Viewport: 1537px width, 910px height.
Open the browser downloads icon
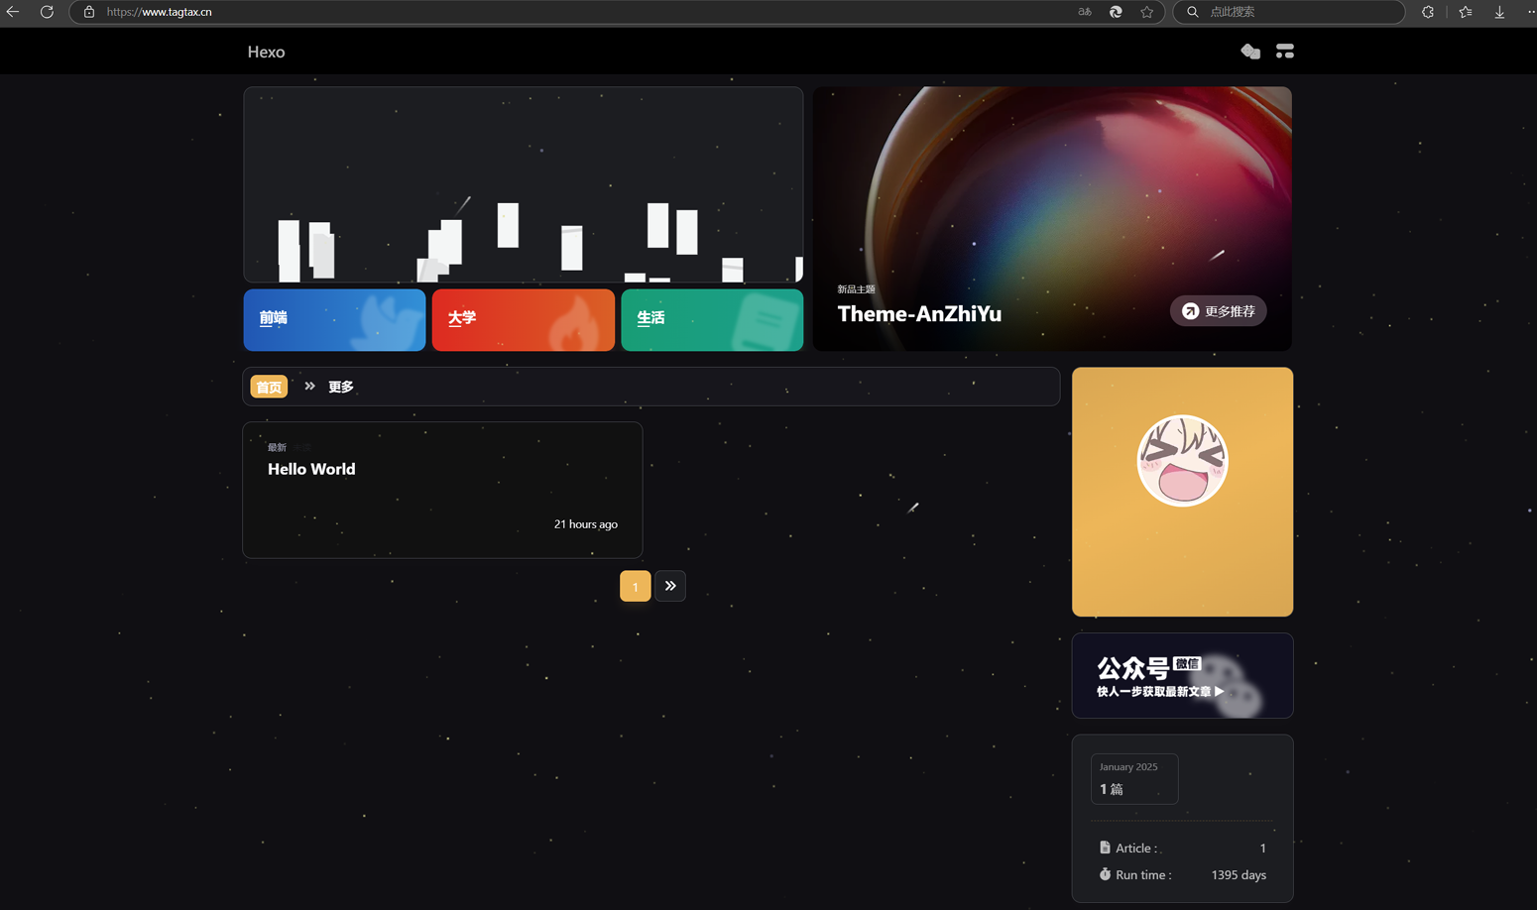(1499, 12)
